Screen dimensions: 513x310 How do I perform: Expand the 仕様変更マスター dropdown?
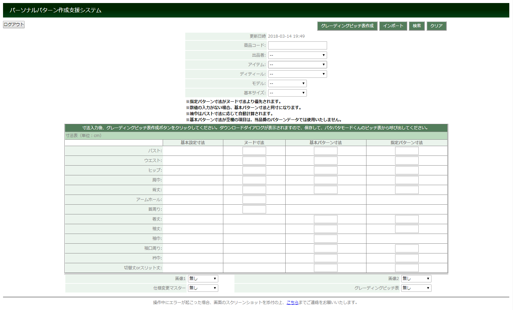click(x=203, y=288)
